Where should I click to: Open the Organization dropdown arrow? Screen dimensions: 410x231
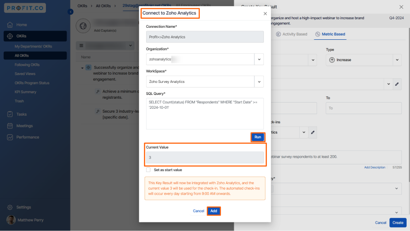tap(259, 59)
